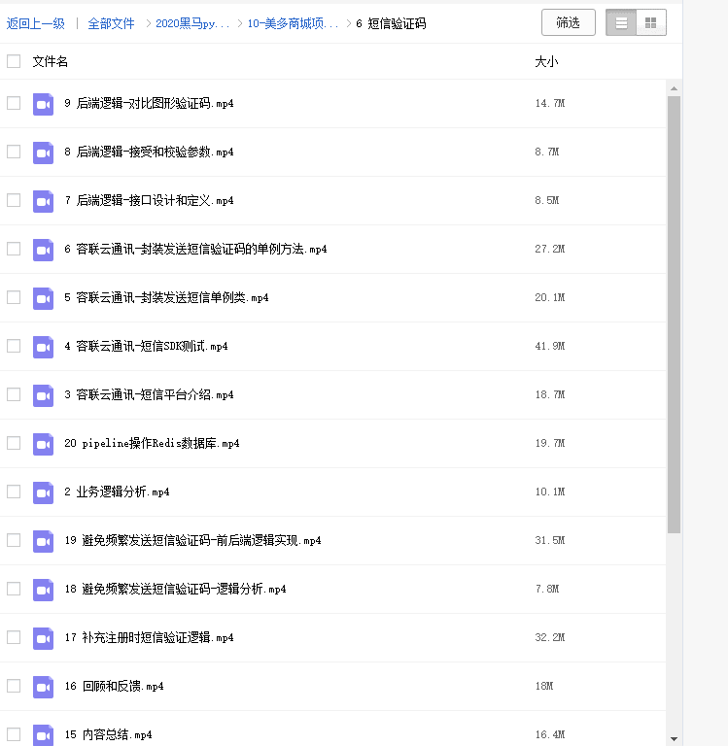Open 19 避免频繁发送短信验证码-前后端逻辑实现.mp4
The height and width of the screenshot is (746, 728).
(x=192, y=540)
